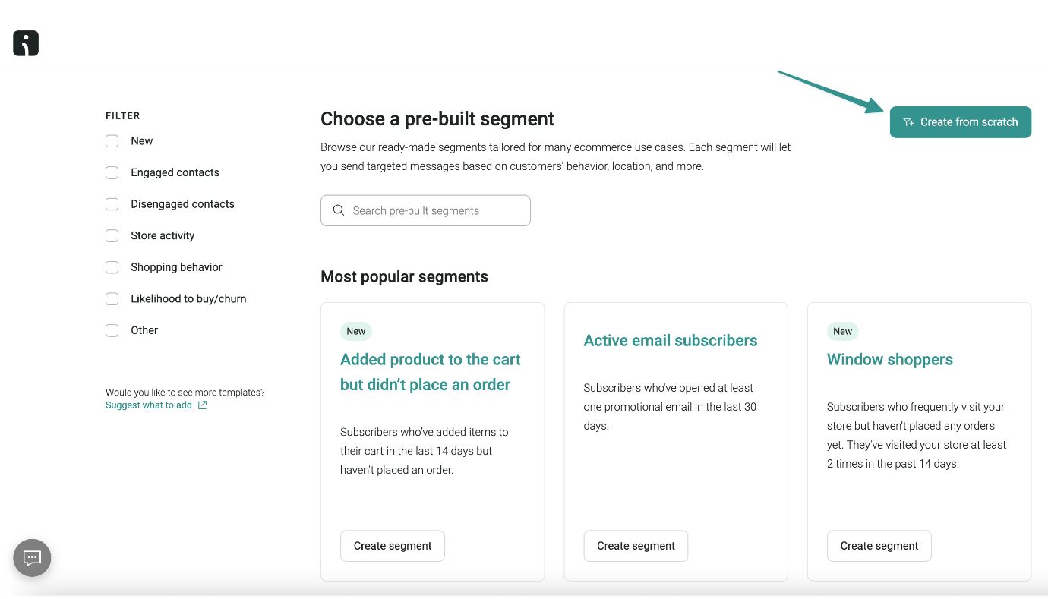Check the Other filter option

[112, 329]
